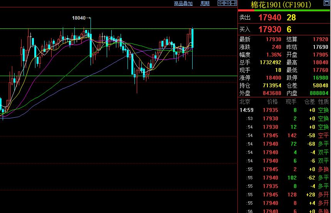Click the 卖出 price 17940
Viewport: 331px width, 213px height.
(x=270, y=17)
